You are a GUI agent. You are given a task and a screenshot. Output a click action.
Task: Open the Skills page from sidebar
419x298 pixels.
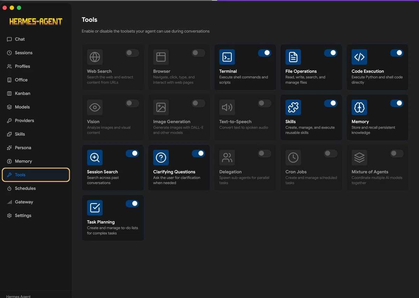point(36,134)
